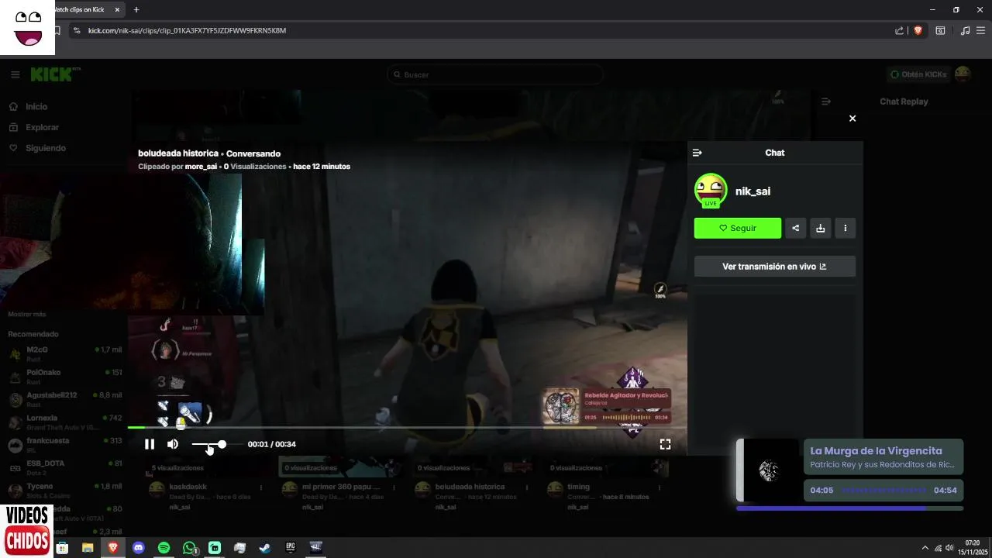Open options menu for kaskdaskk clip
The width and height of the screenshot is (992, 558).
coord(261,487)
